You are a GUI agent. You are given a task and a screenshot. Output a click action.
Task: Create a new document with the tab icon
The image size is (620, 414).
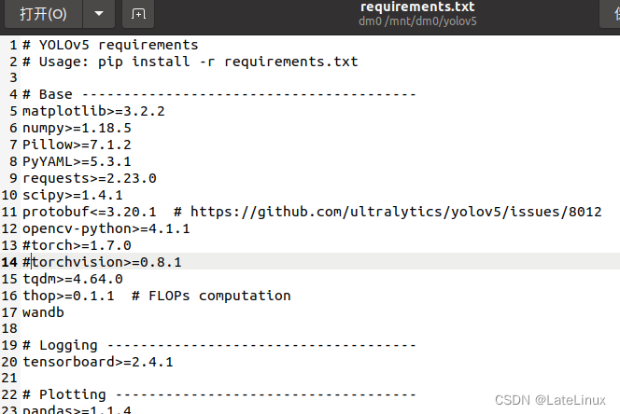click(x=138, y=14)
